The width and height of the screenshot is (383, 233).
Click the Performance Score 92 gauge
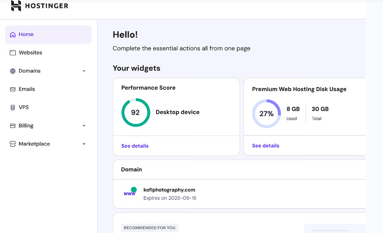click(136, 113)
